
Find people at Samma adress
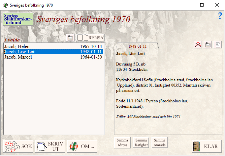(122, 143)
